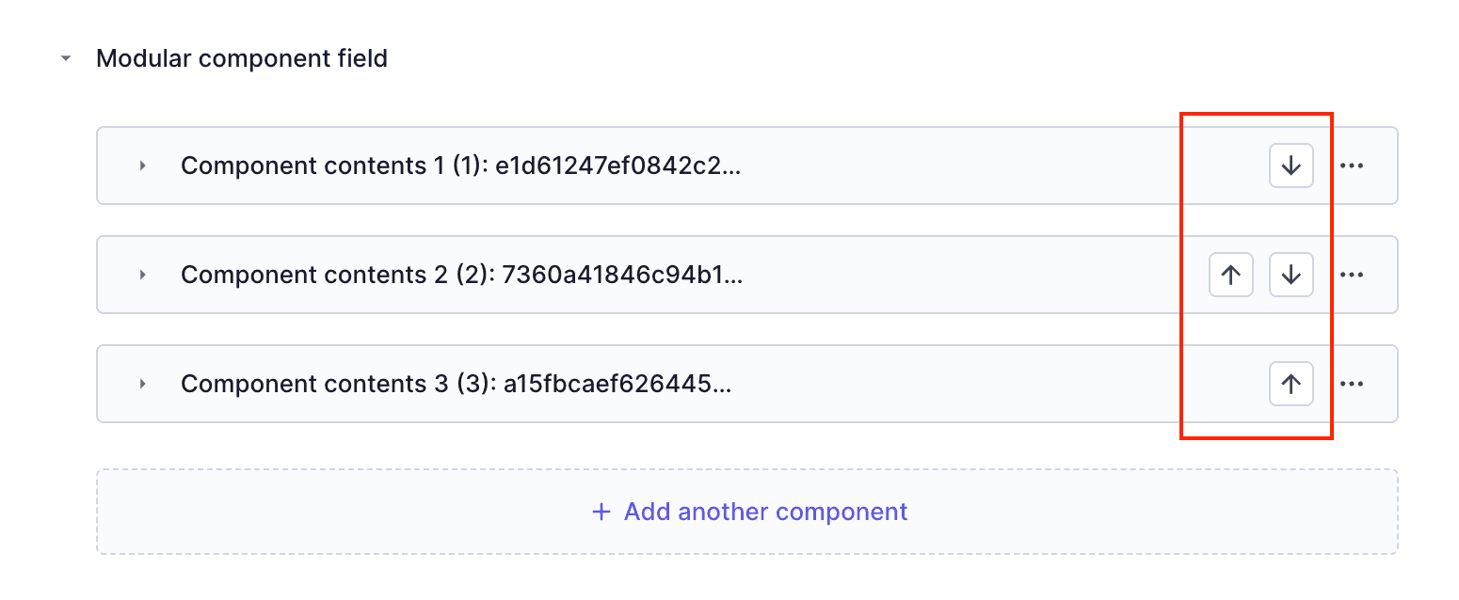The width and height of the screenshot is (1459, 600).
Task: Click the plus icon beside Add another component
Action: (x=601, y=512)
